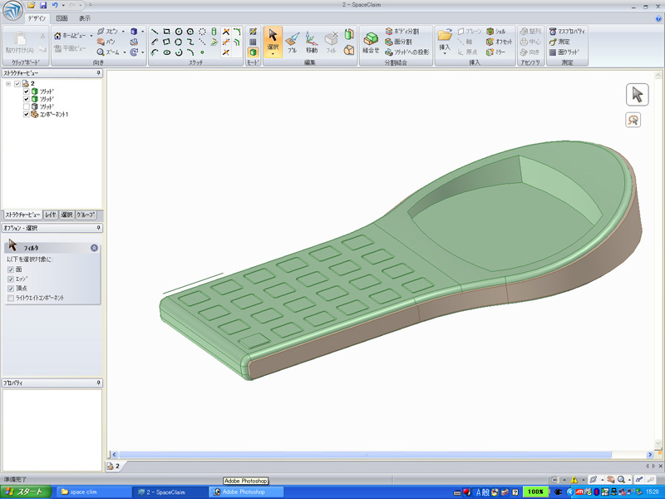The height and width of the screenshot is (499, 665).
Task: Activate the 移動 (Move) tool
Action: coord(311,42)
